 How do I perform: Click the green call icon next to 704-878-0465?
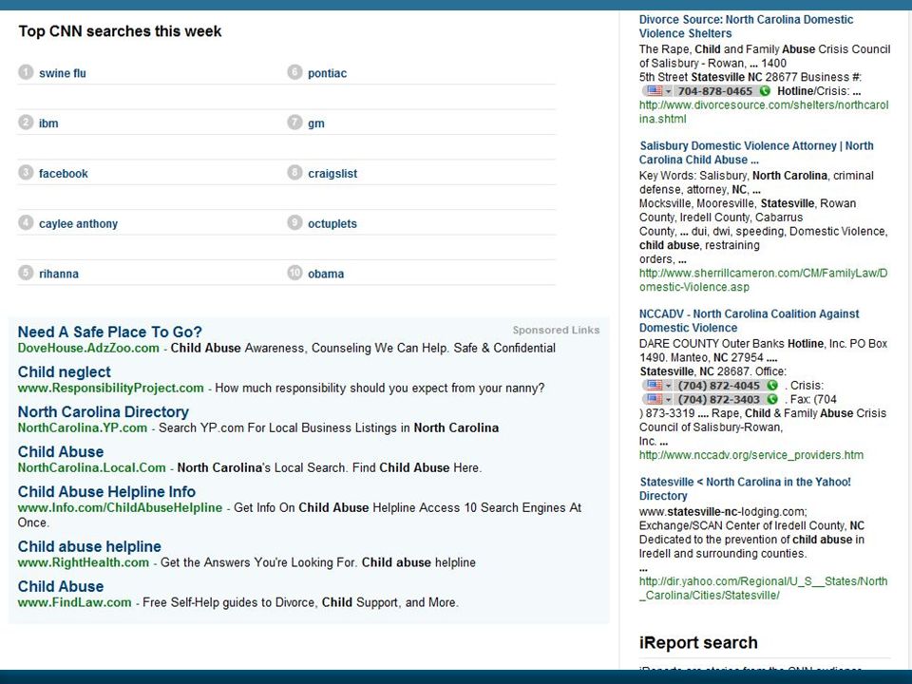(x=765, y=91)
